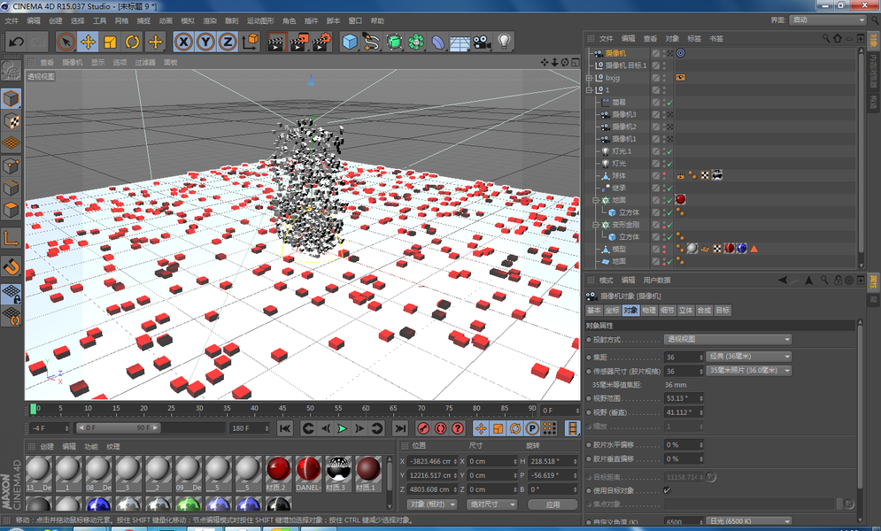Click the Undo arrow in the toolbar
881x531 pixels.
point(16,42)
